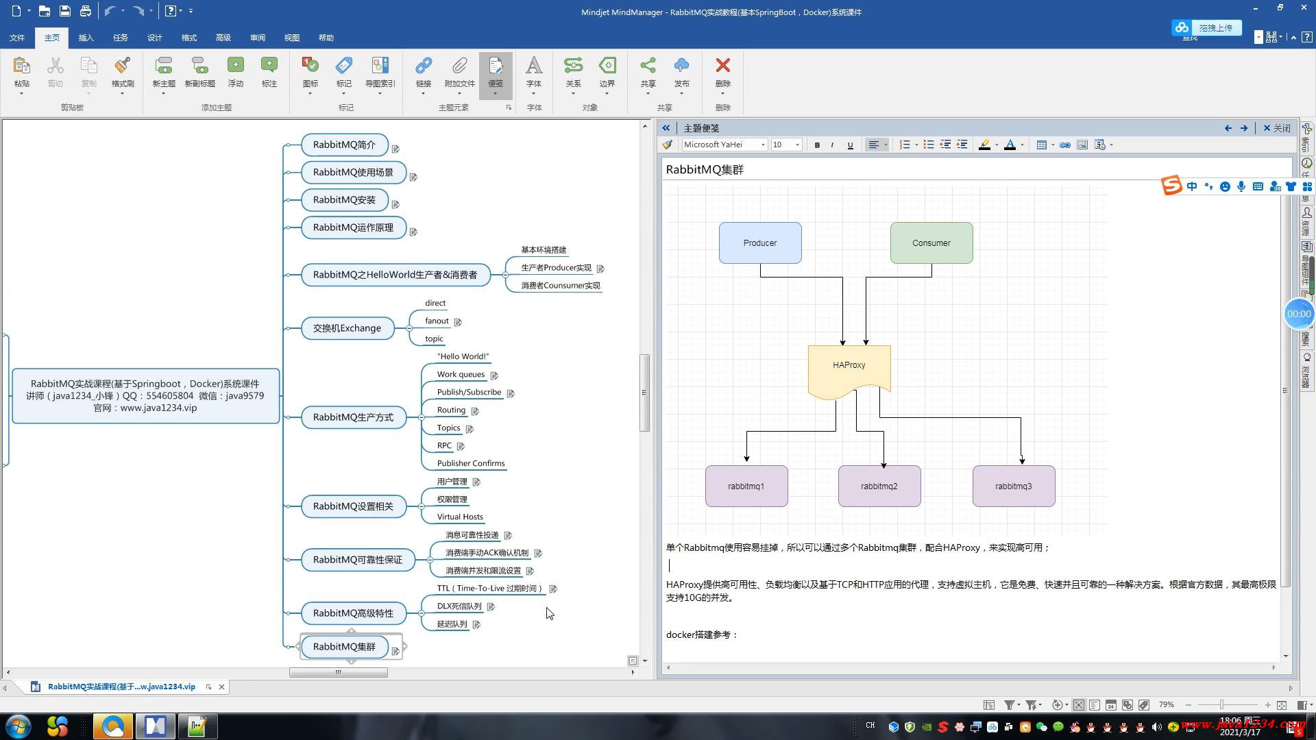Increase indent in the notes toolbar
The width and height of the screenshot is (1316, 740).
[x=962, y=145]
